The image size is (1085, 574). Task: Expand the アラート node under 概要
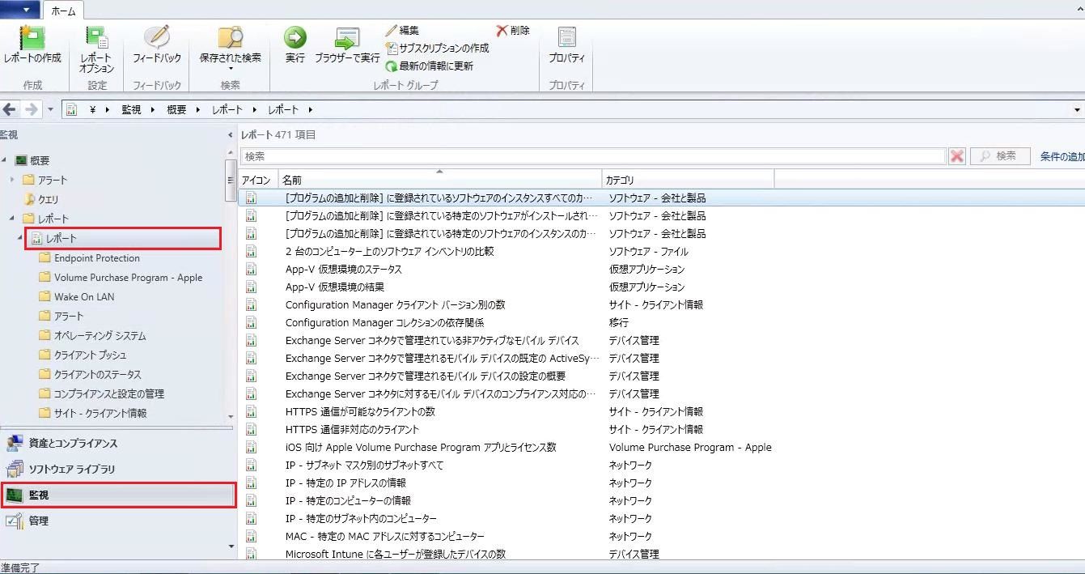pos(13,180)
